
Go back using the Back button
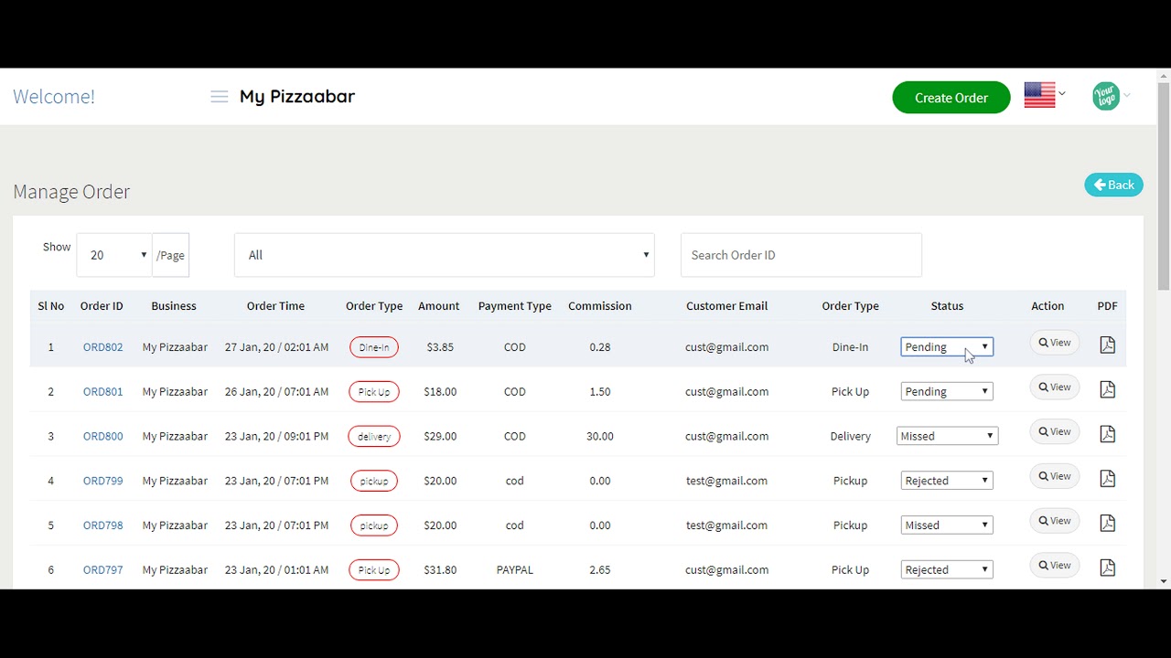pyautogui.click(x=1113, y=185)
